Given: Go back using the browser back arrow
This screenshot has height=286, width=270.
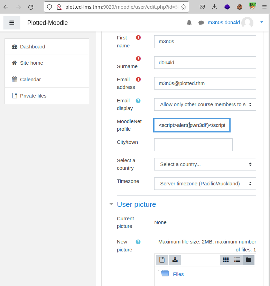Looking at the screenshot, I should 6,7.
